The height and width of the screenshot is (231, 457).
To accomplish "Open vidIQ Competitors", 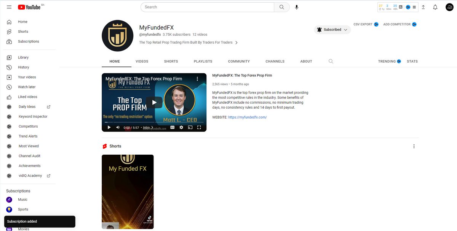I will tap(29, 127).
